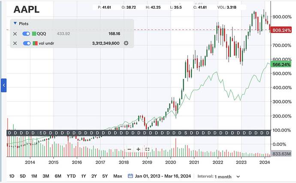296x183 pixels.
Task: Expand the left blue sidebar arrow
Action: click(4, 86)
